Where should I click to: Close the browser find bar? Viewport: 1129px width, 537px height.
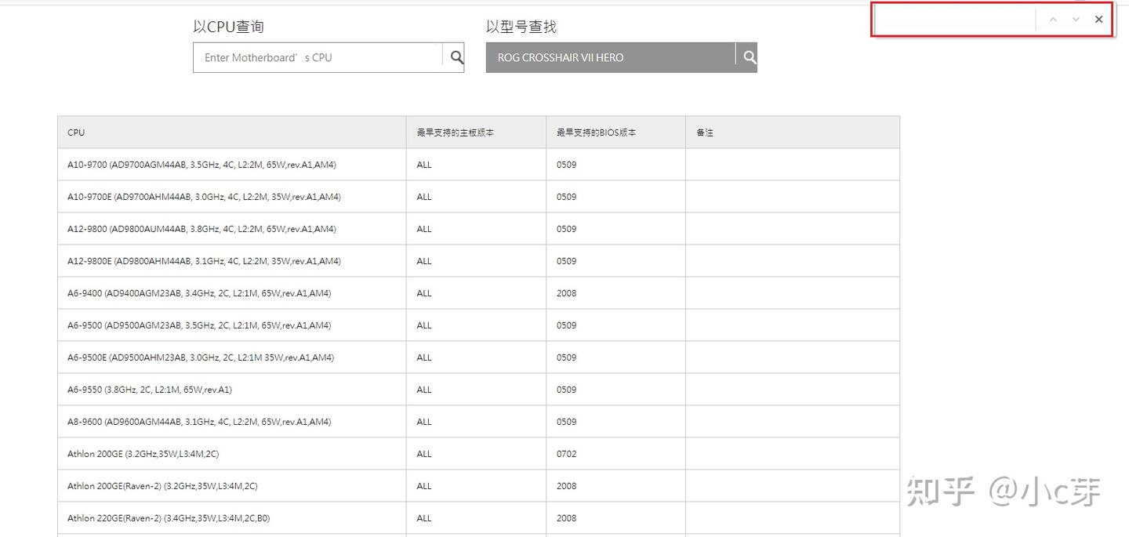1098,20
